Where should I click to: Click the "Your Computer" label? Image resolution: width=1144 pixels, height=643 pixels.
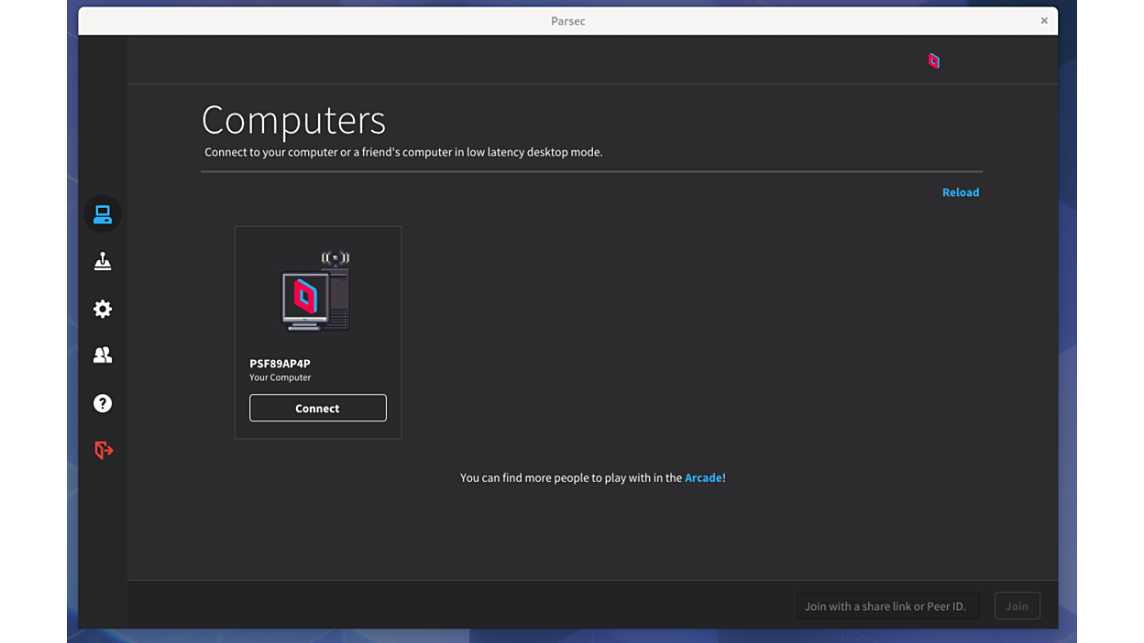280,377
